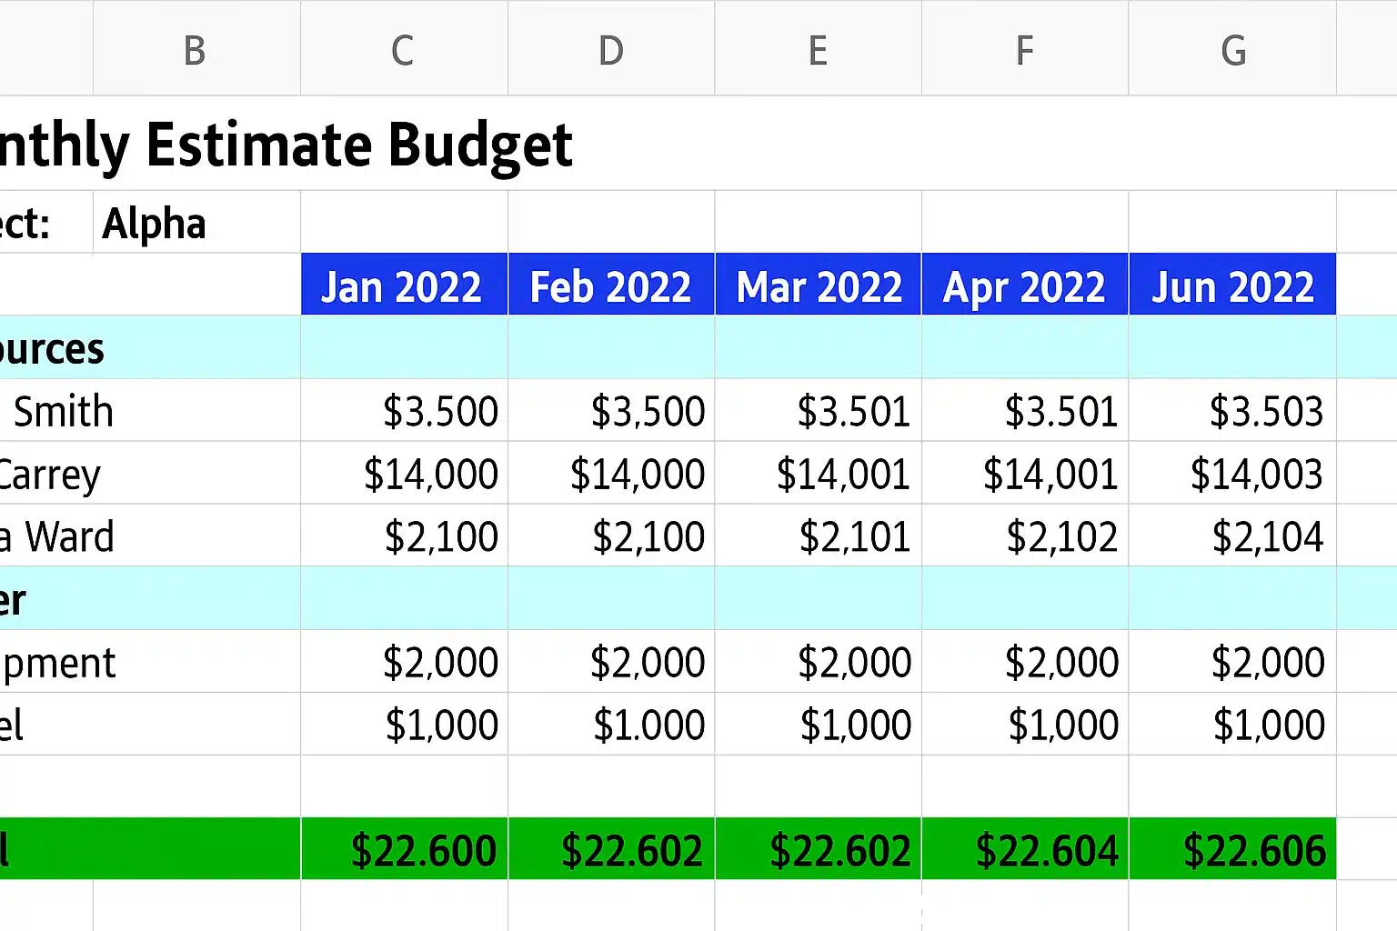
Task: Select the 'Carrey' name cell
Action: pyautogui.click(x=150, y=474)
